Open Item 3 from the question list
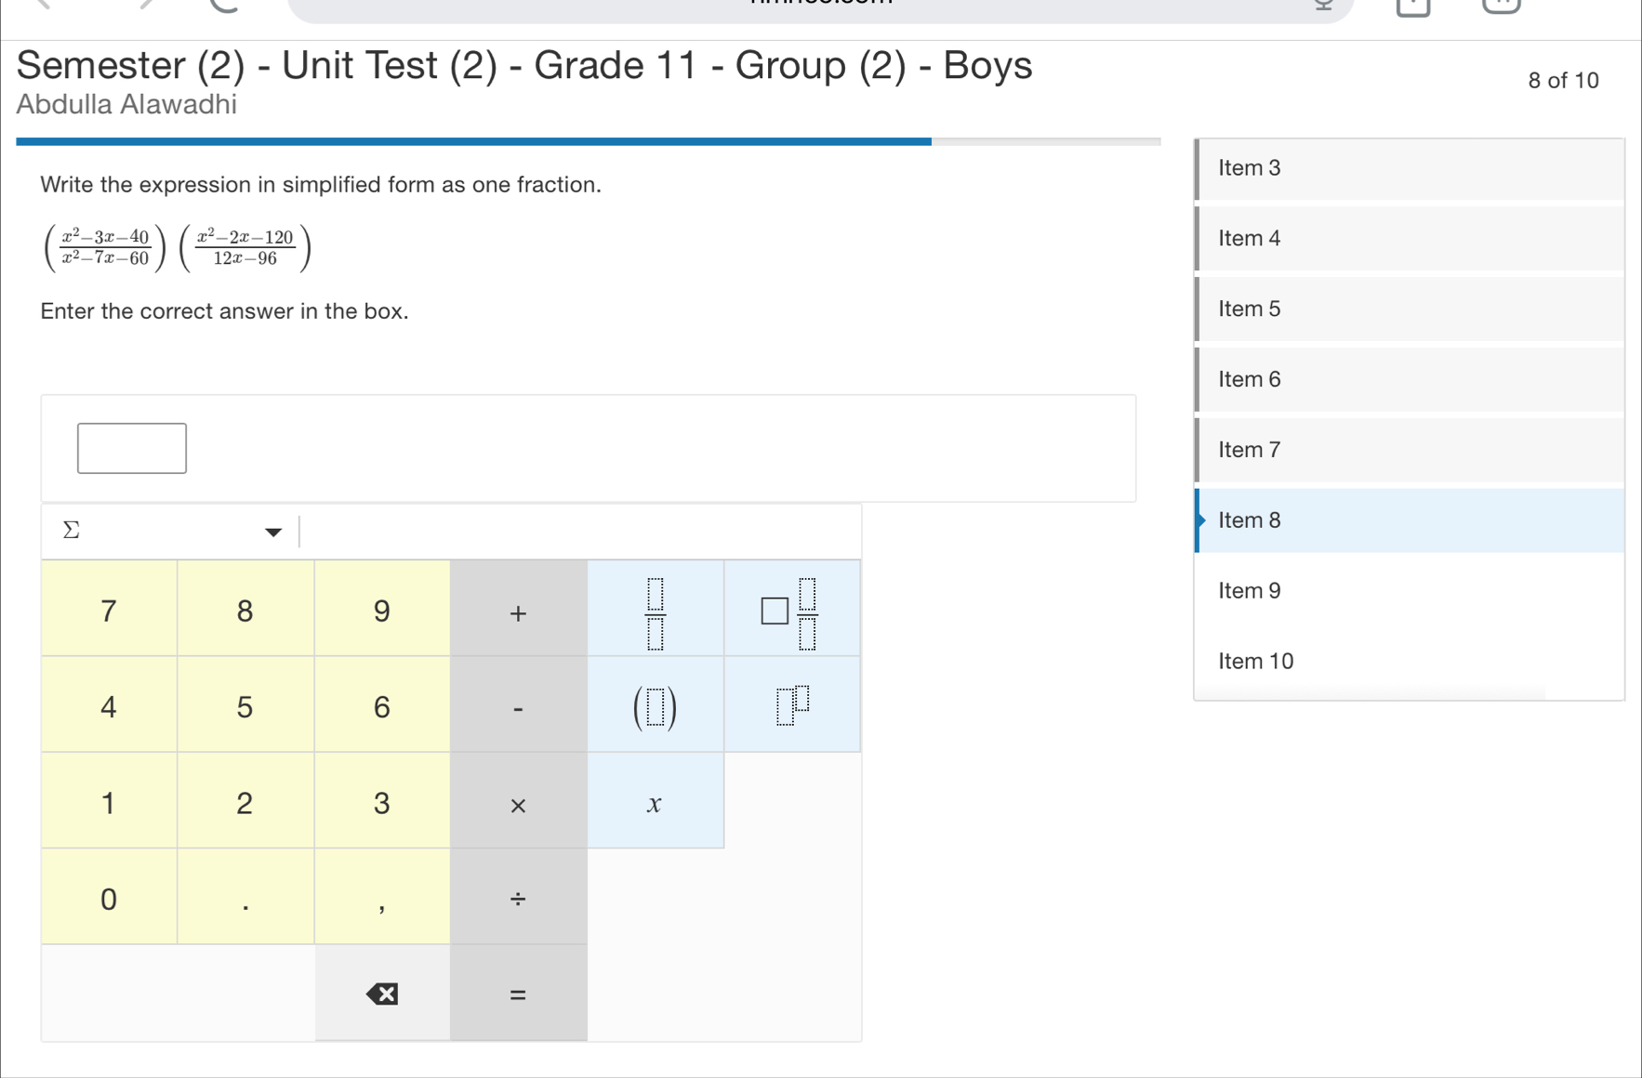The height and width of the screenshot is (1078, 1642). [1249, 168]
